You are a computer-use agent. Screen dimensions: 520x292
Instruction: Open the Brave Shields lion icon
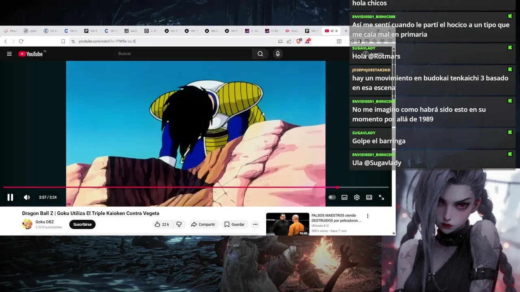tap(299, 41)
